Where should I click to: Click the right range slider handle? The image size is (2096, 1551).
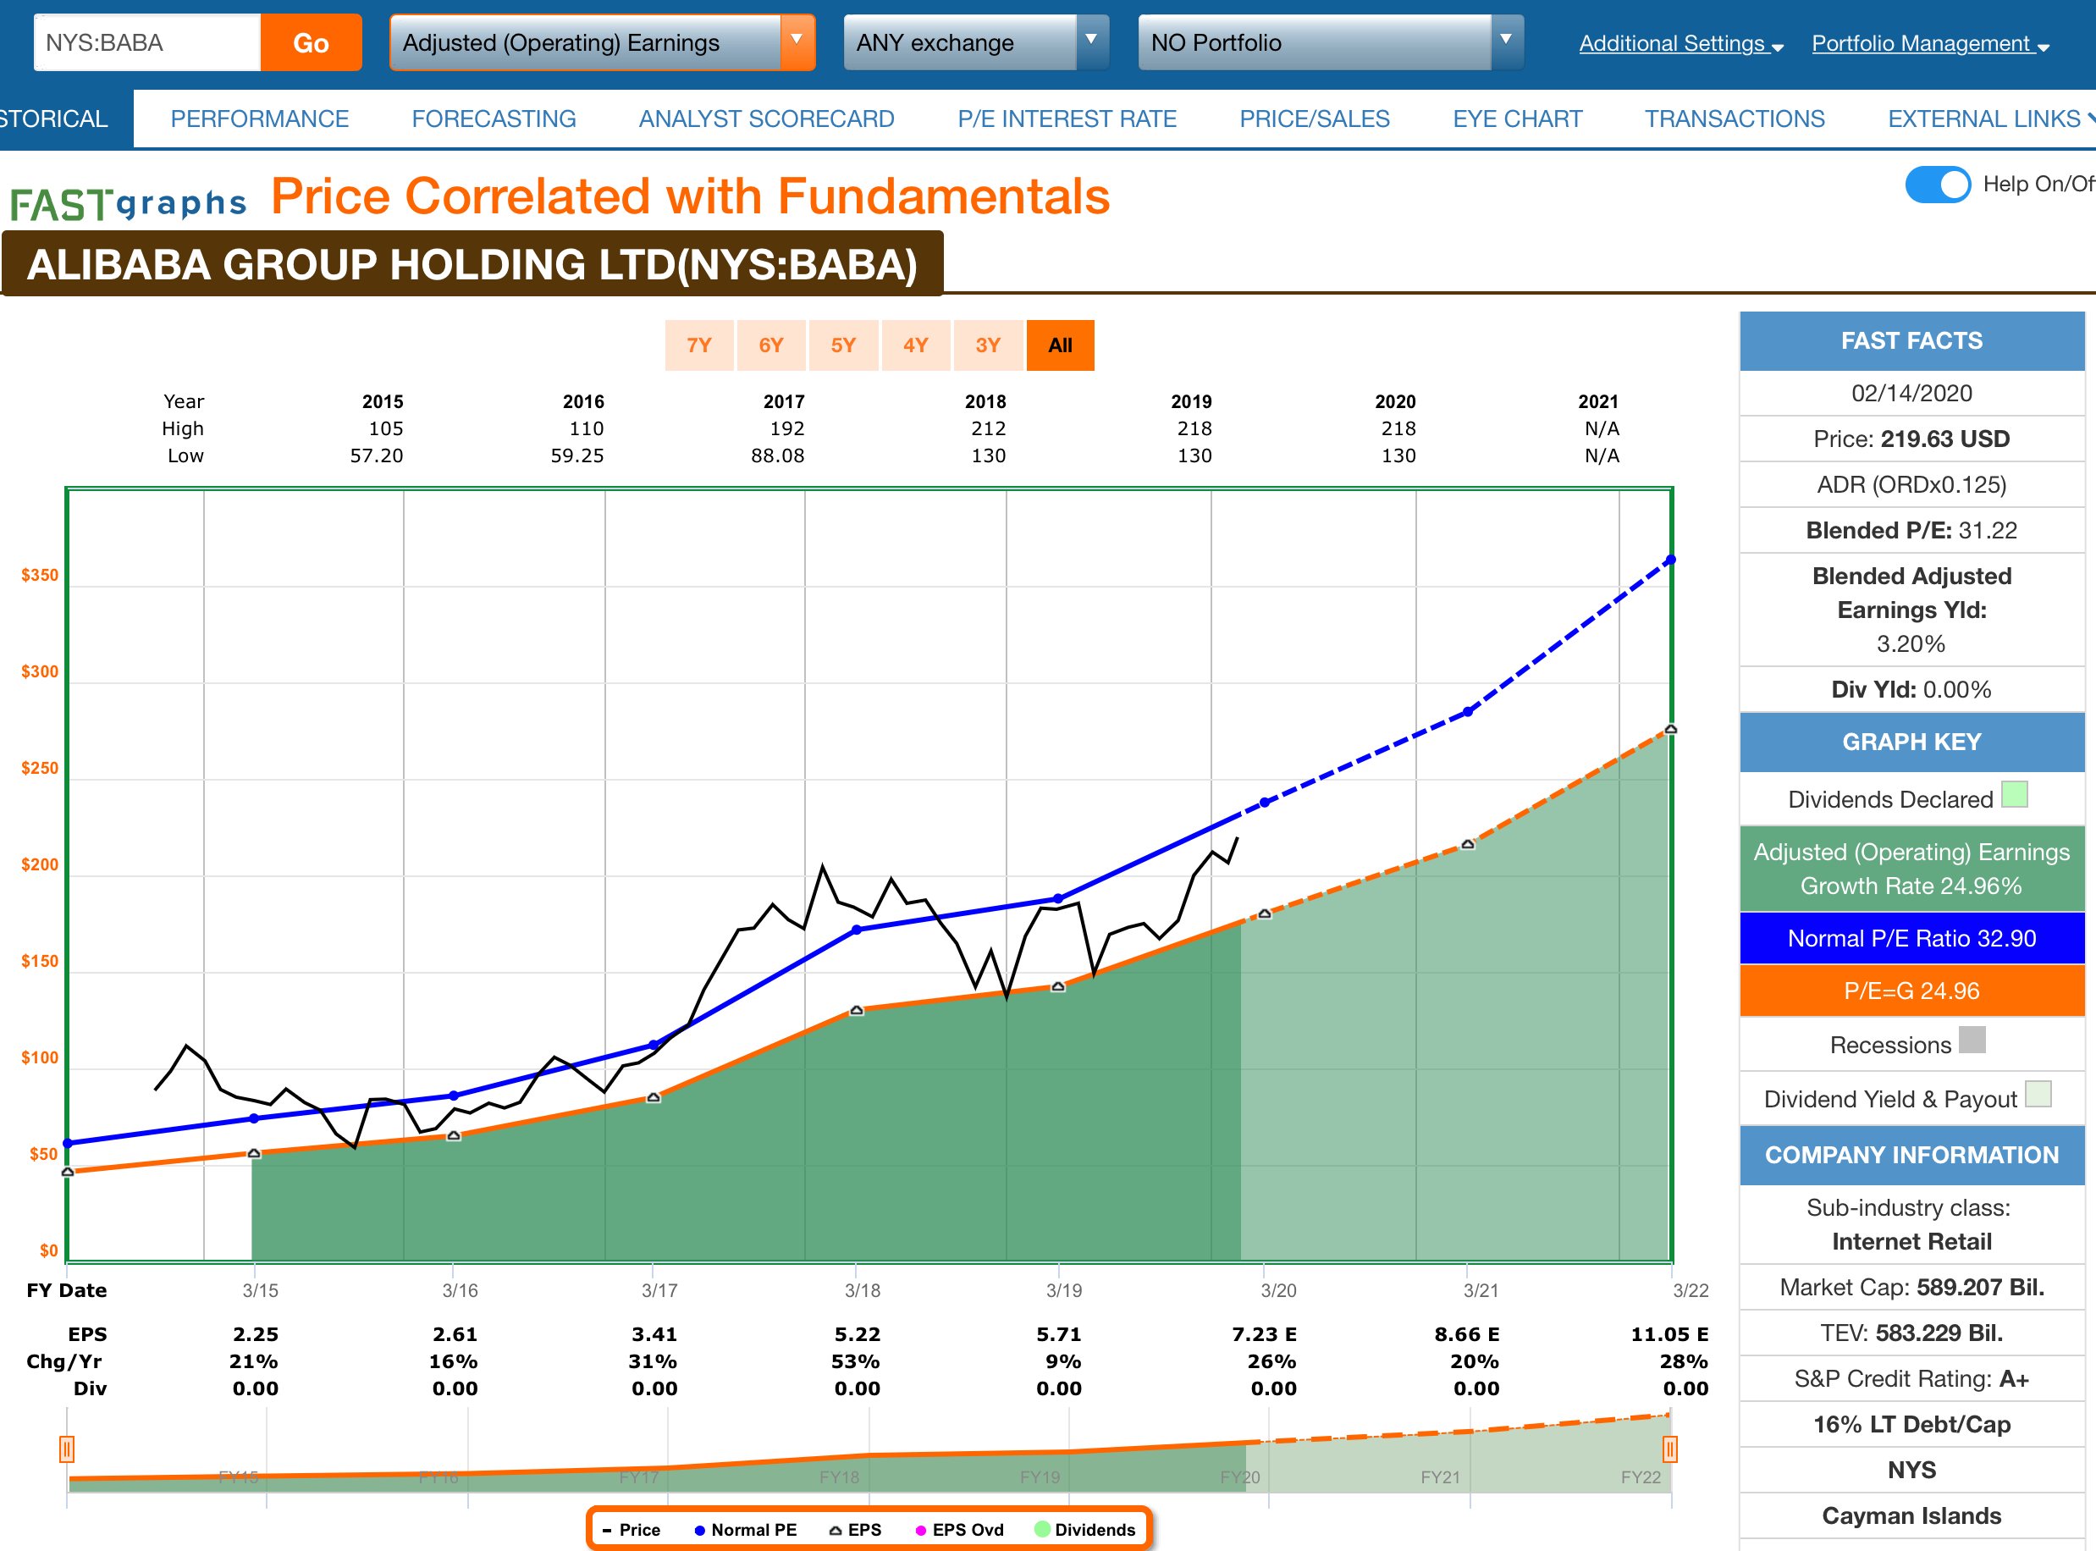(1670, 1449)
